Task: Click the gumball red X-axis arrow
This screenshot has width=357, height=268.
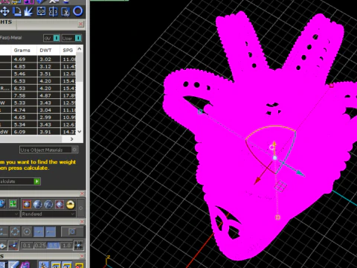Action: (257, 181)
